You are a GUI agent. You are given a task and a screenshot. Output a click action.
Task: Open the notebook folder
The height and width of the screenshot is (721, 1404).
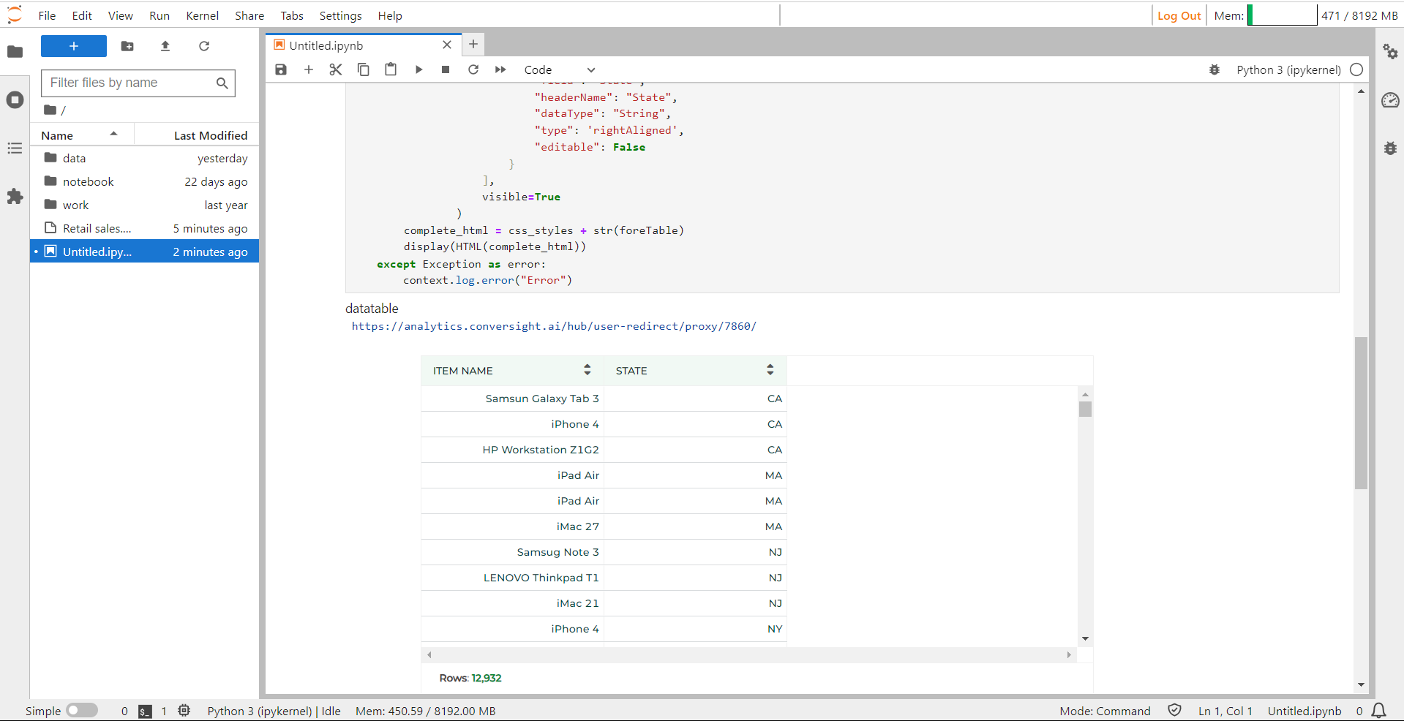click(x=145, y=181)
